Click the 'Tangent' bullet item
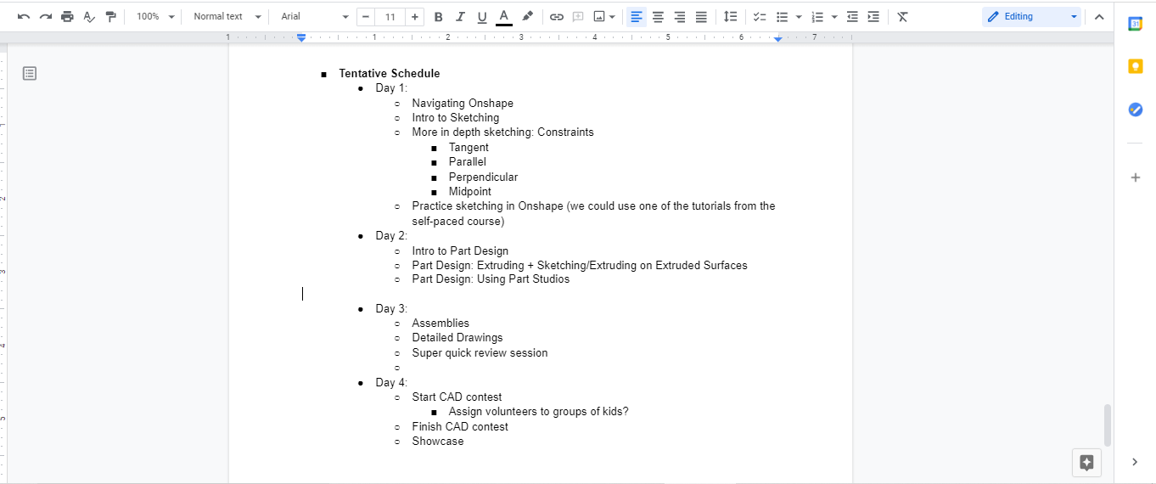Image resolution: width=1156 pixels, height=484 pixels. coord(469,147)
